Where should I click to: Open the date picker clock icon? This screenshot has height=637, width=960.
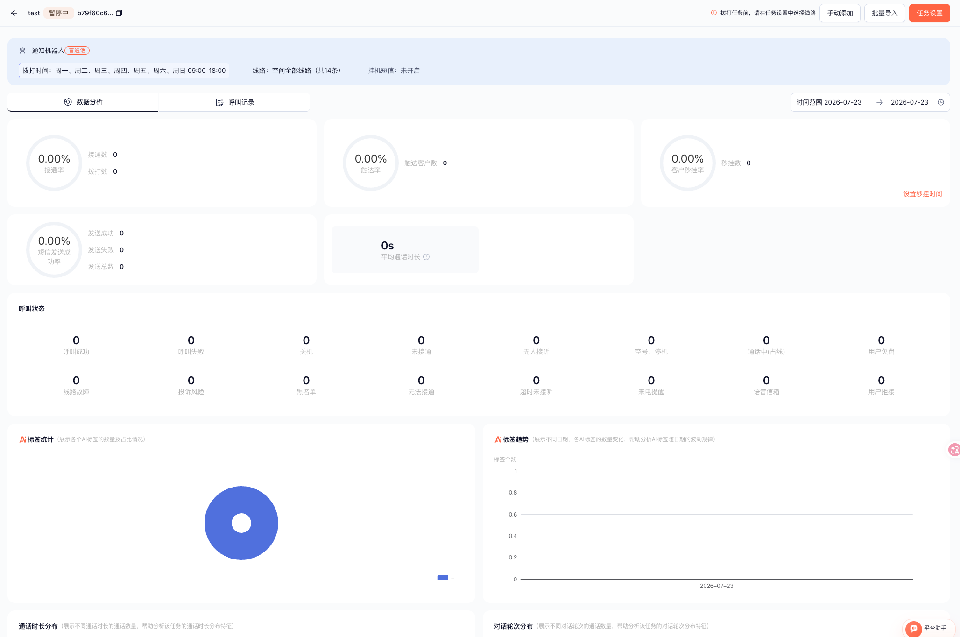941,102
